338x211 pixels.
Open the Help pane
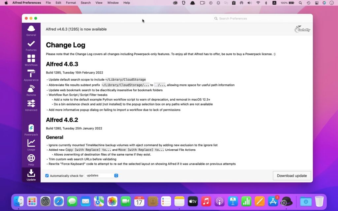[x=31, y=160]
